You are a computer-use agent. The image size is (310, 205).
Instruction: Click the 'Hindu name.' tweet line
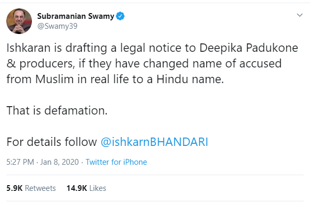pos(115,79)
